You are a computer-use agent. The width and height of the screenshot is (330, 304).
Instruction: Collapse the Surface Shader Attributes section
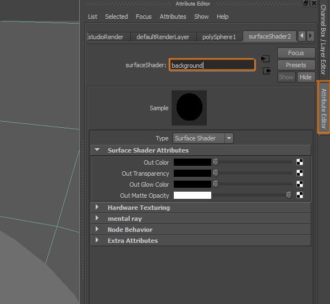(97, 150)
